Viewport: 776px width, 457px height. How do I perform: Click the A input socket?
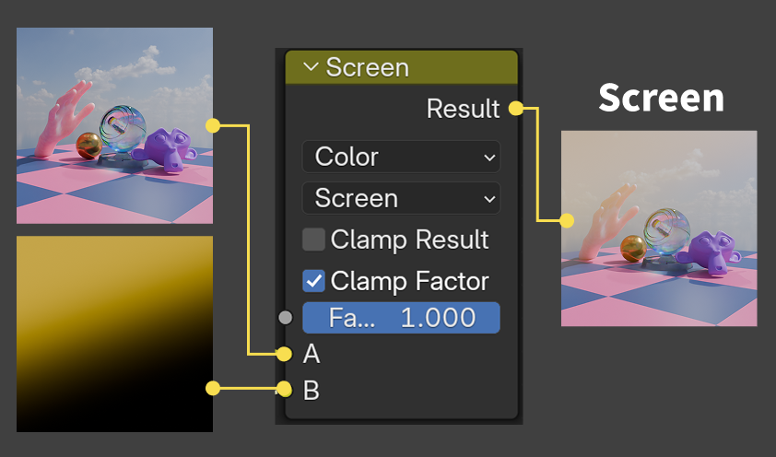coord(284,354)
